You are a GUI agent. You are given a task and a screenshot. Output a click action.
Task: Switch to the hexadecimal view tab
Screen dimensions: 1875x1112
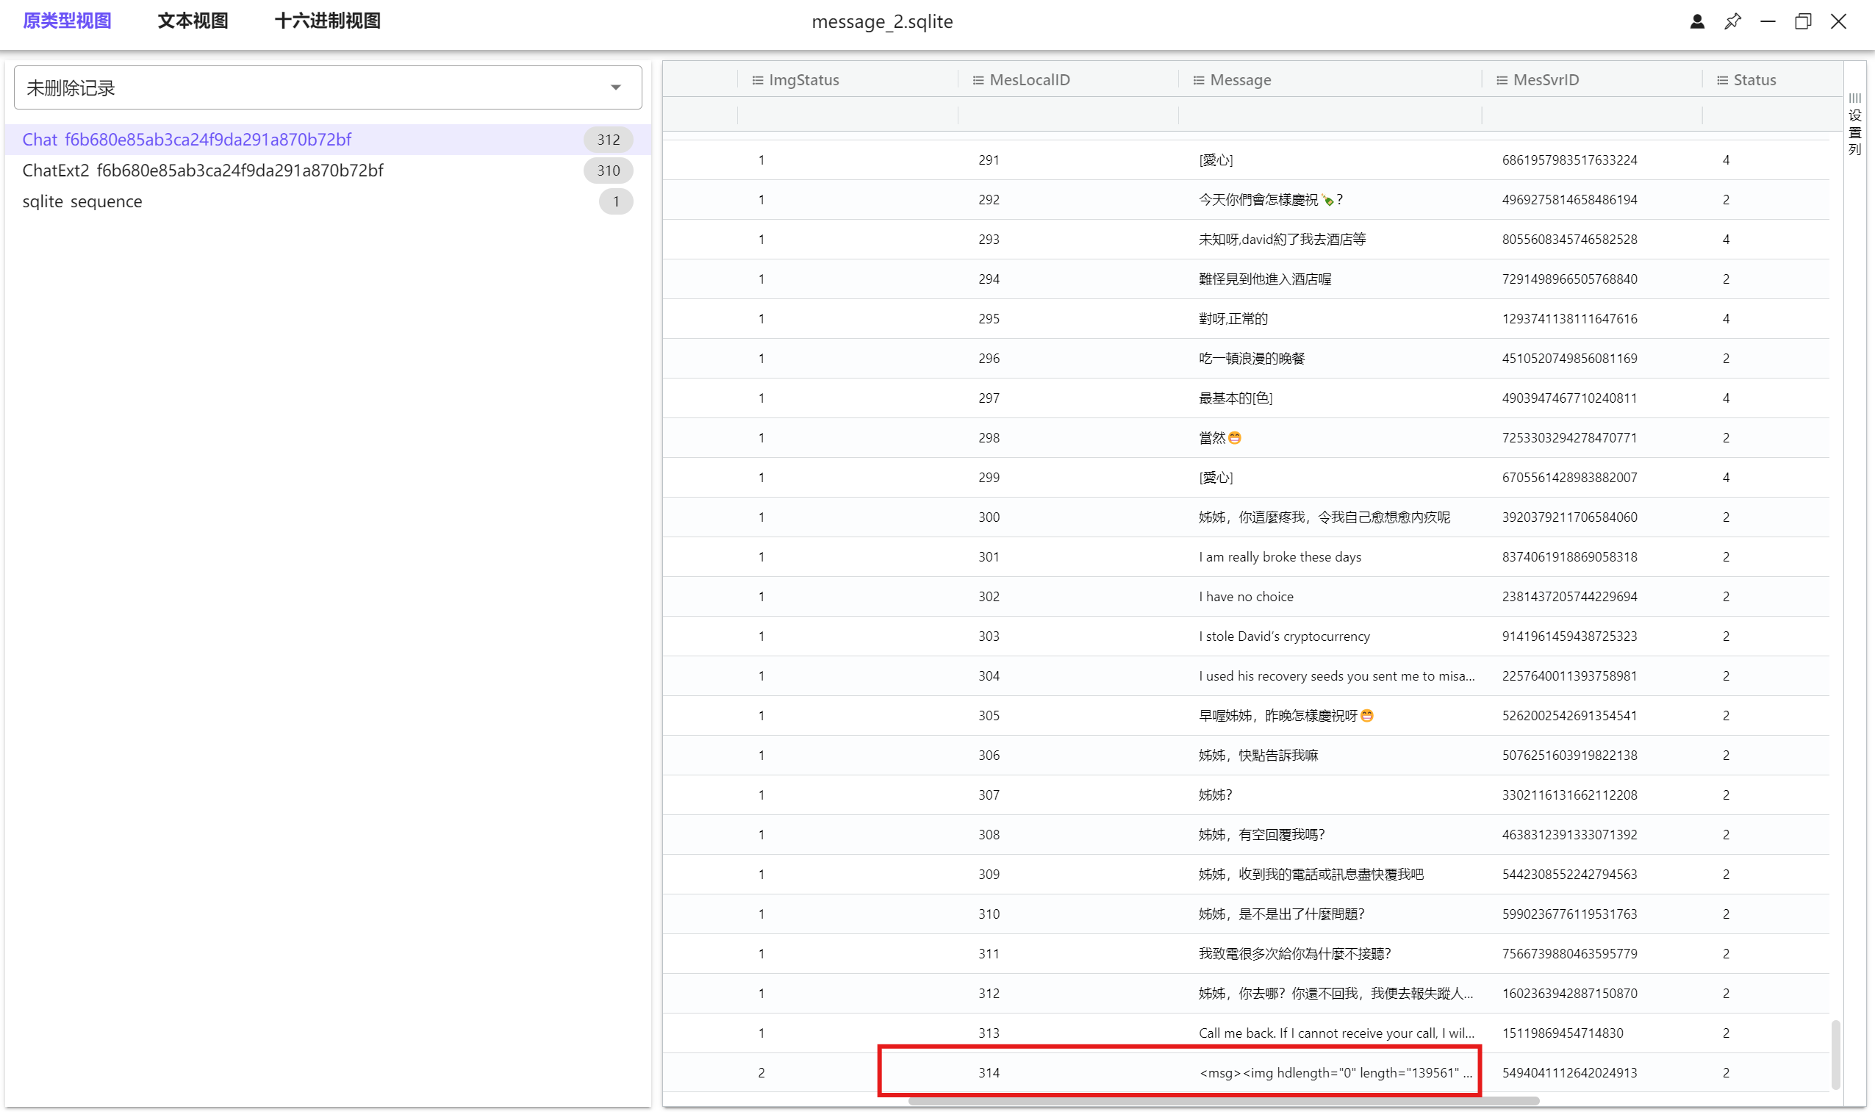(x=328, y=21)
